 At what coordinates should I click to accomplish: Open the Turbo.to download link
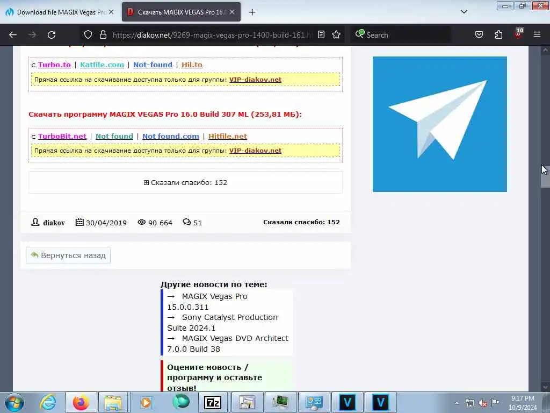coord(54,65)
